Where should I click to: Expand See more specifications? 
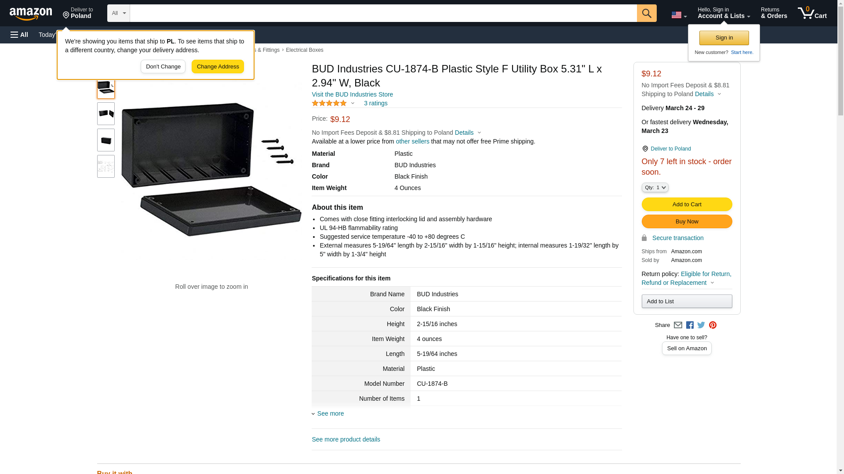coord(330,413)
